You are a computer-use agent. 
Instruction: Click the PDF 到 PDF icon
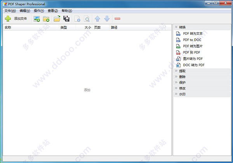click(178, 52)
